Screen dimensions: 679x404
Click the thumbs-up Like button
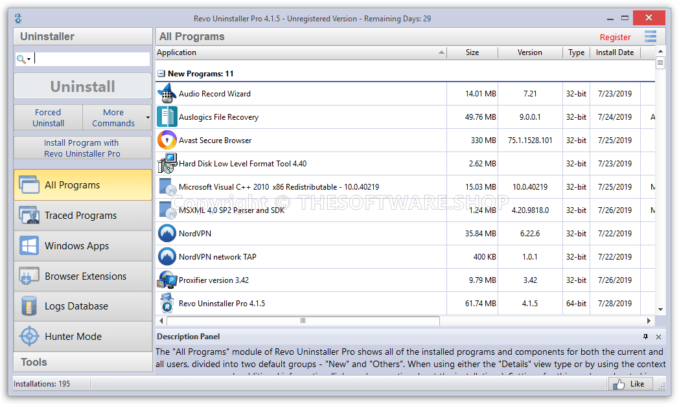[x=630, y=384]
